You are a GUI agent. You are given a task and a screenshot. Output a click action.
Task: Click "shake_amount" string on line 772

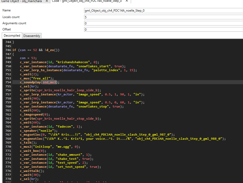pos(69,155)
